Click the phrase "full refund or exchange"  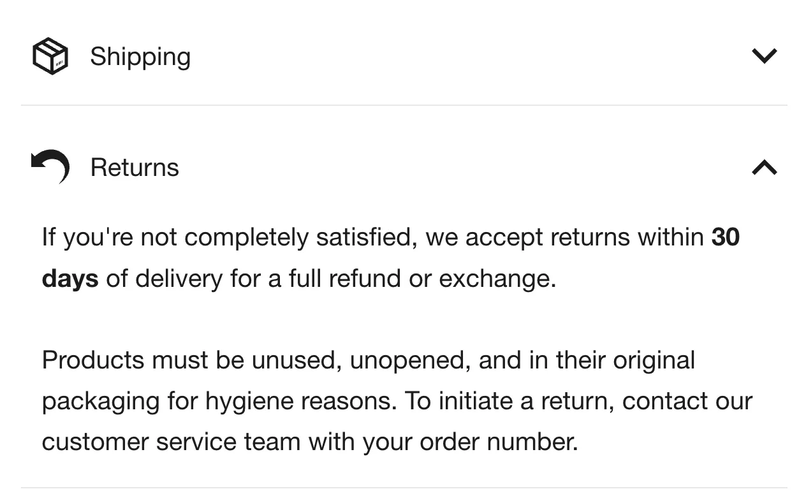(x=421, y=279)
